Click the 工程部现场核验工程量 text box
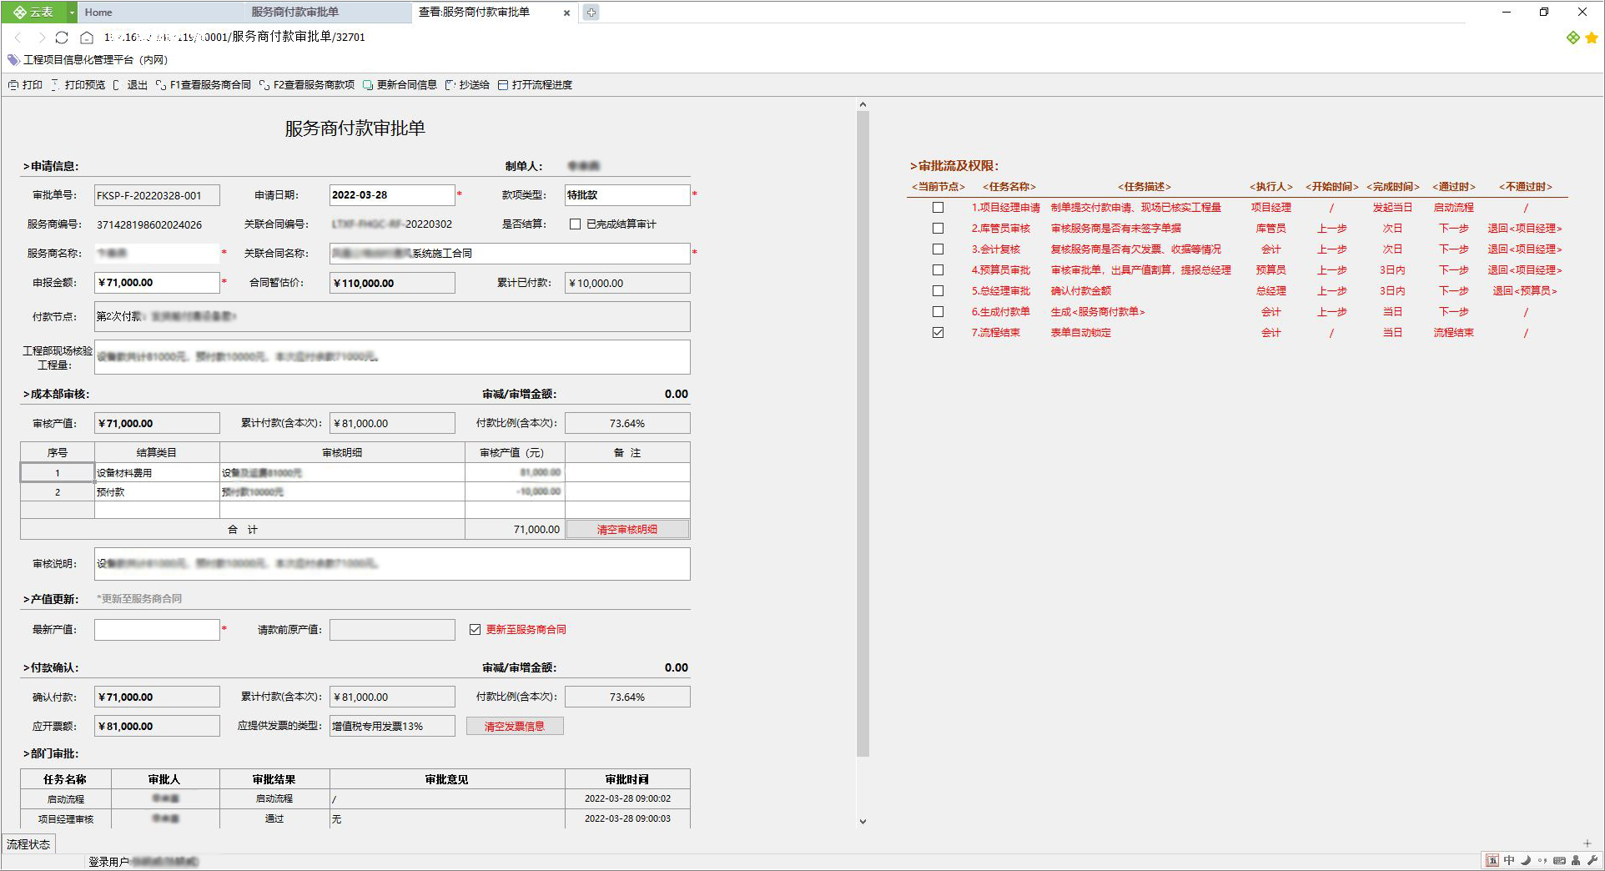The image size is (1605, 871). [392, 357]
